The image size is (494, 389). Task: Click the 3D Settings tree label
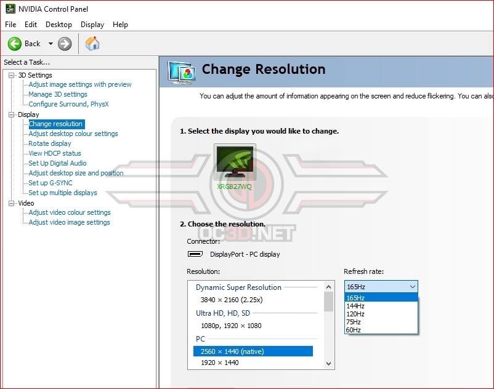(35, 75)
